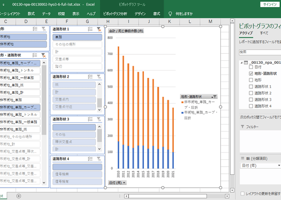Select 非市街地 in the 地形 slicer
The height and width of the screenshot is (200, 281).
point(23,44)
